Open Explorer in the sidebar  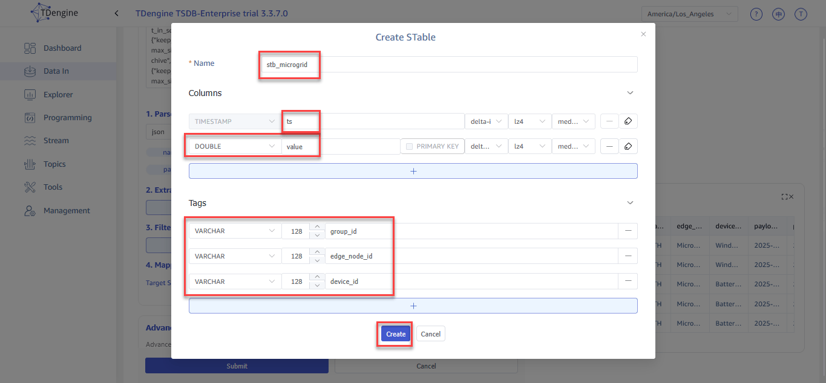57,94
